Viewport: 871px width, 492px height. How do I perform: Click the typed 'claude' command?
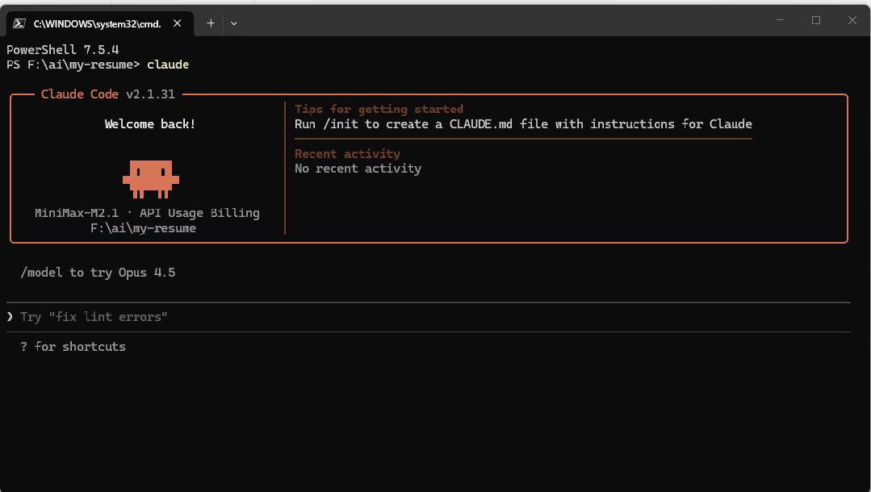pos(168,65)
